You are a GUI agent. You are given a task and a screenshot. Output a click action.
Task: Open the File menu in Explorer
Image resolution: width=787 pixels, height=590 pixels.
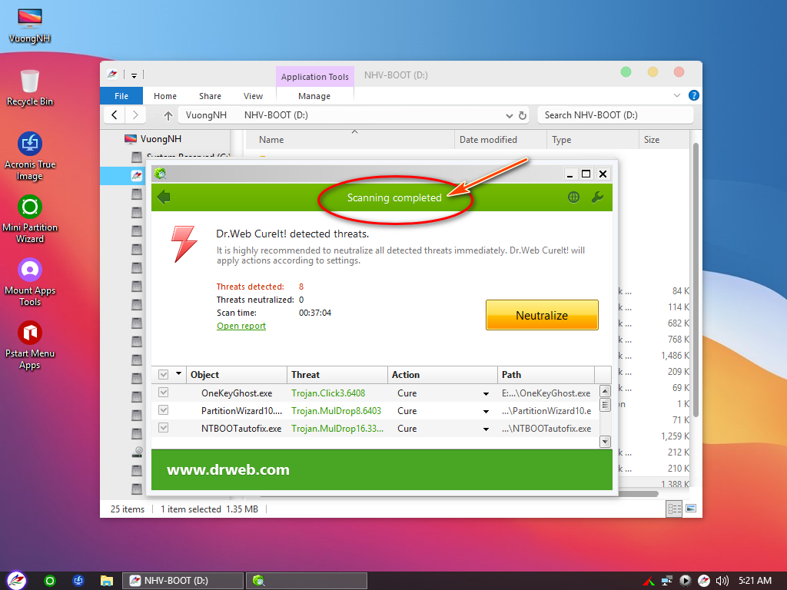tap(121, 96)
